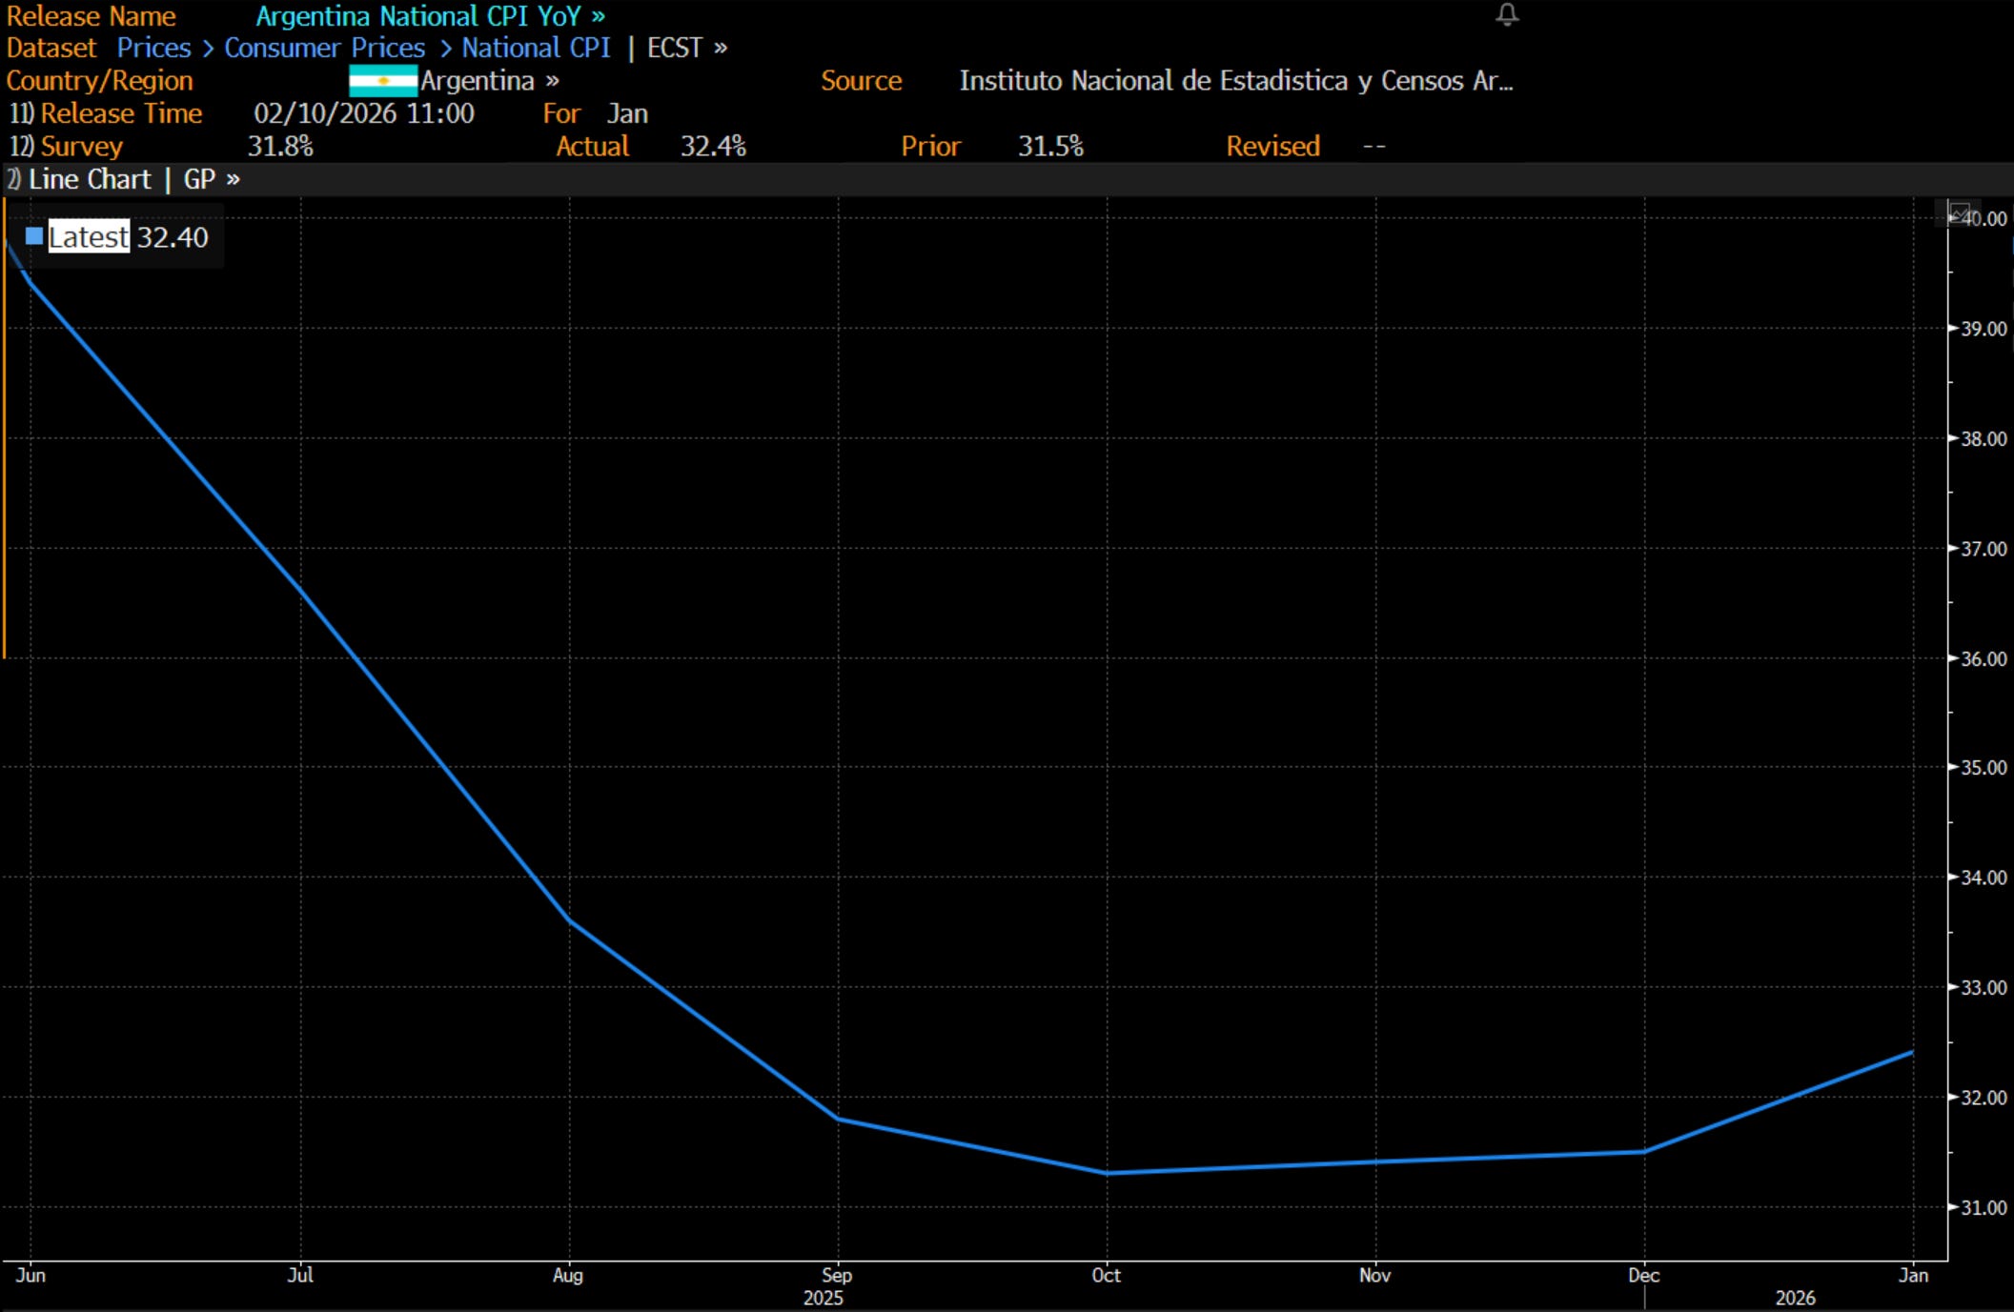Click the Revised value dashes
This screenshot has width=2014, height=1312.
(1374, 146)
